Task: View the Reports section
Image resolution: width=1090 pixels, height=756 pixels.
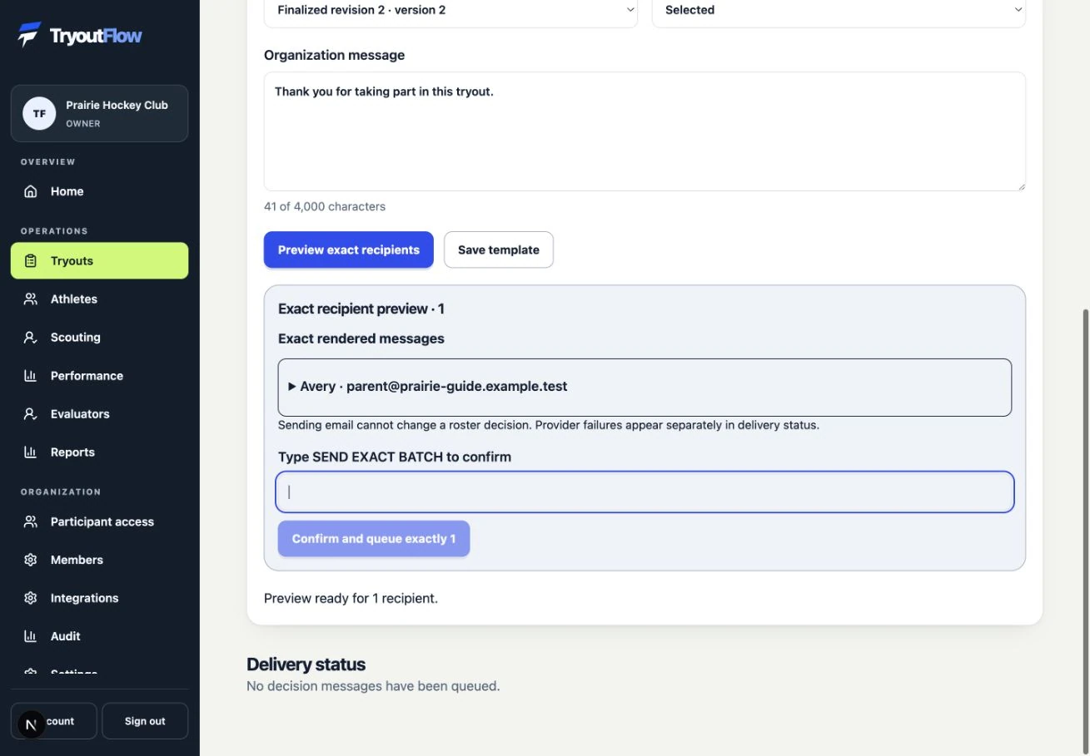Action: 99,452
